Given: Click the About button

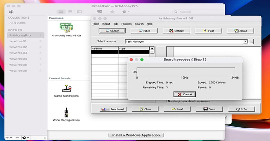Looking at the screenshot, I should coord(241,31).
